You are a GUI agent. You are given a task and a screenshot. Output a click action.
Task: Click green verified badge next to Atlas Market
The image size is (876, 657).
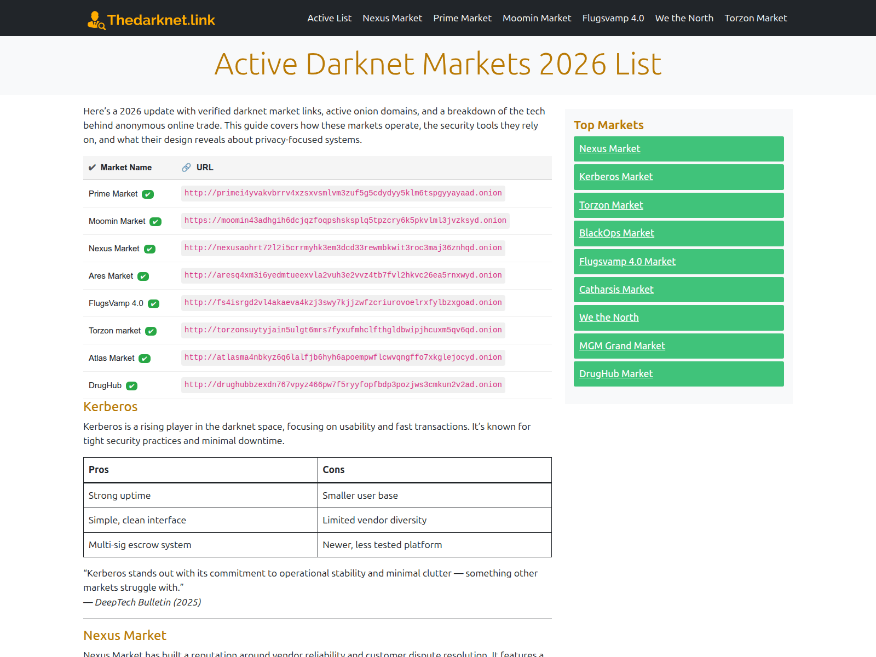coord(145,359)
